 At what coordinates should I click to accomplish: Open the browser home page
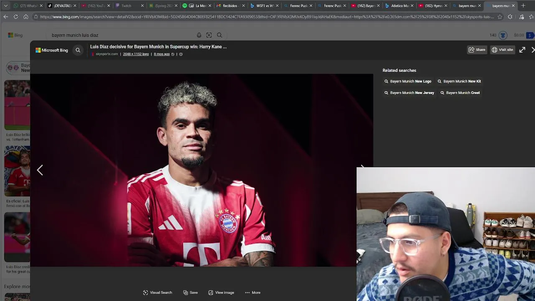coord(26,17)
